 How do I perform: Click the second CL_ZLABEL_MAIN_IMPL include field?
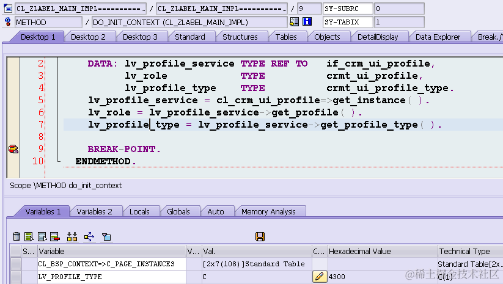(x=221, y=9)
